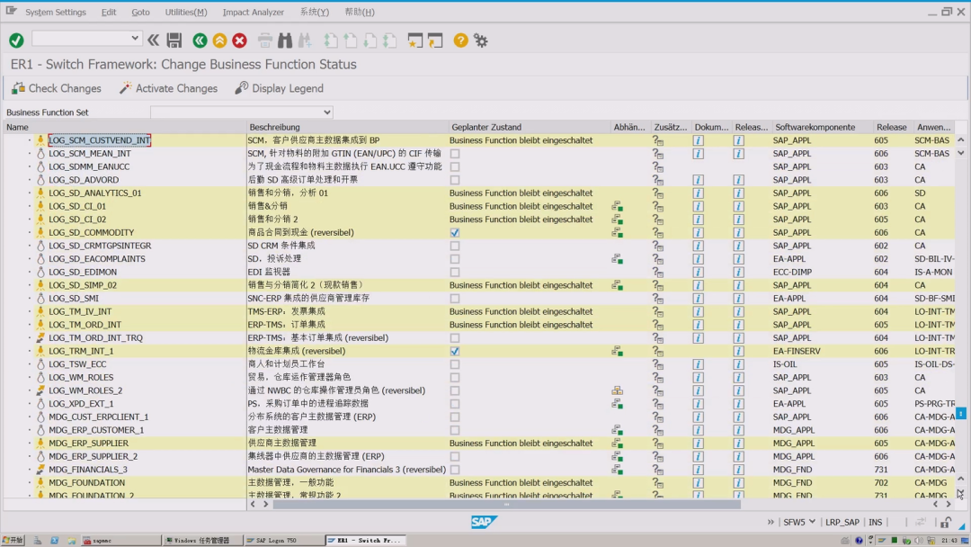This screenshot has width=971, height=547.
Task: Check the LOG_SD_CRMTGPSINTEGR checkbox
Action: point(455,246)
